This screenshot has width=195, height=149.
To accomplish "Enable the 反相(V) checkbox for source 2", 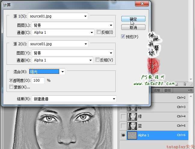I will coord(97,60).
